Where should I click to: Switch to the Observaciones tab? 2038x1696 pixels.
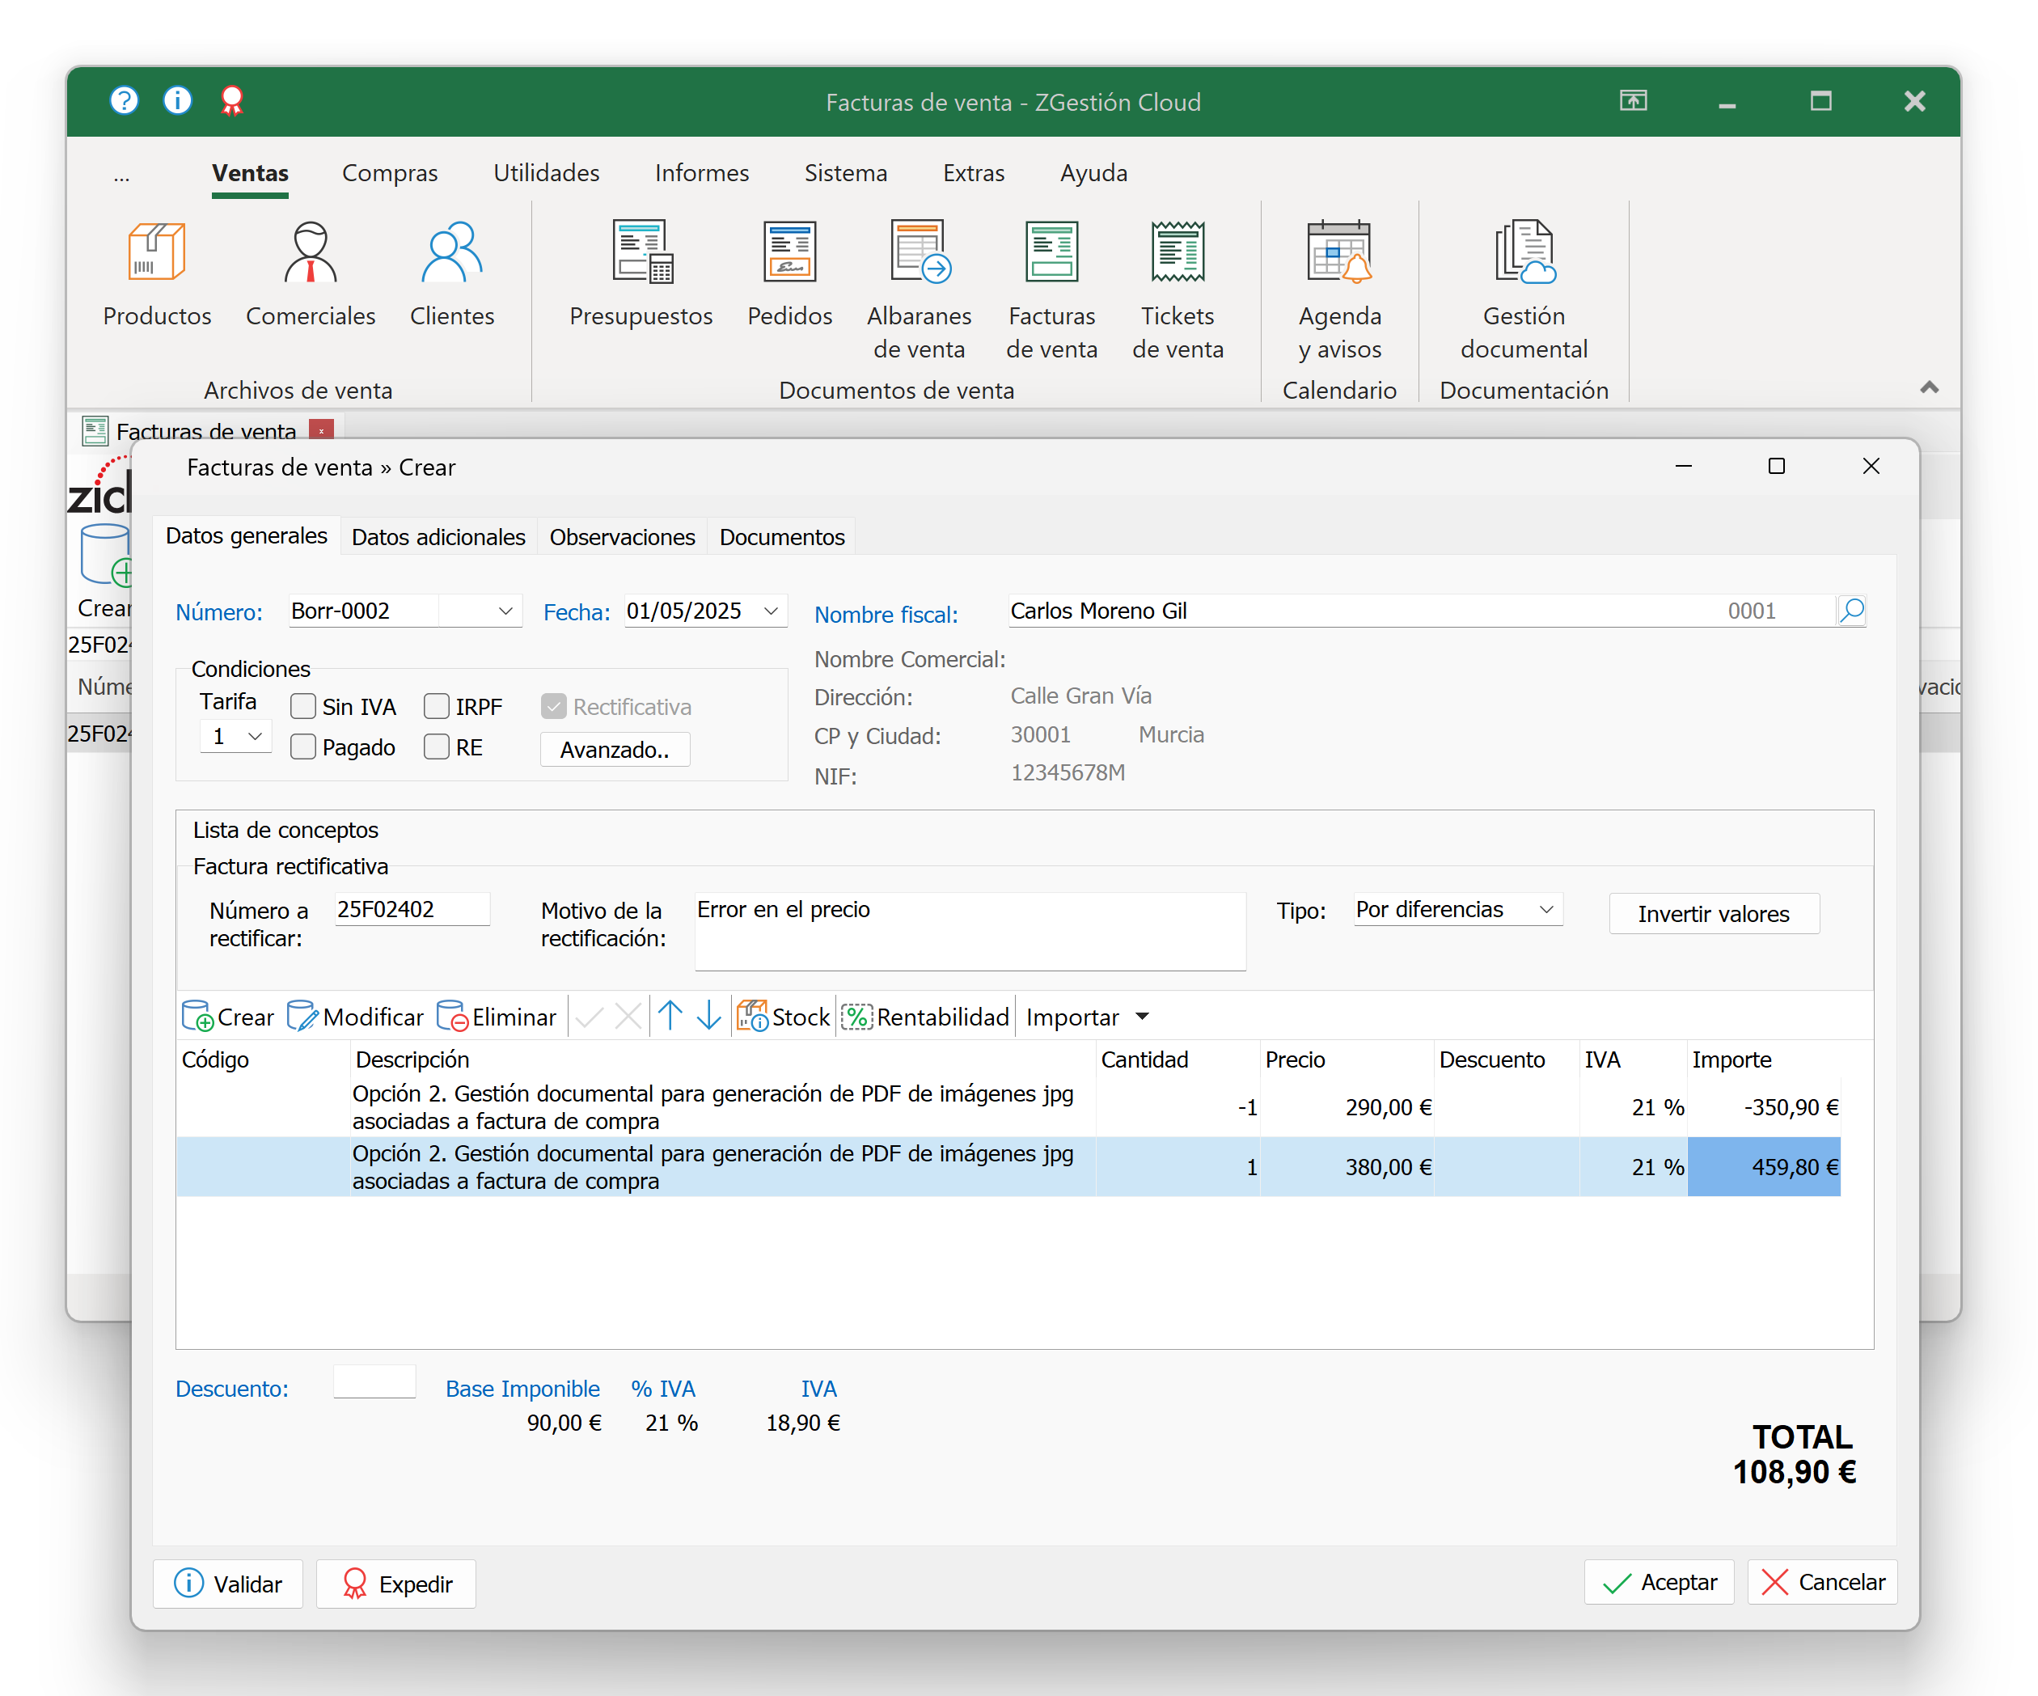click(622, 537)
